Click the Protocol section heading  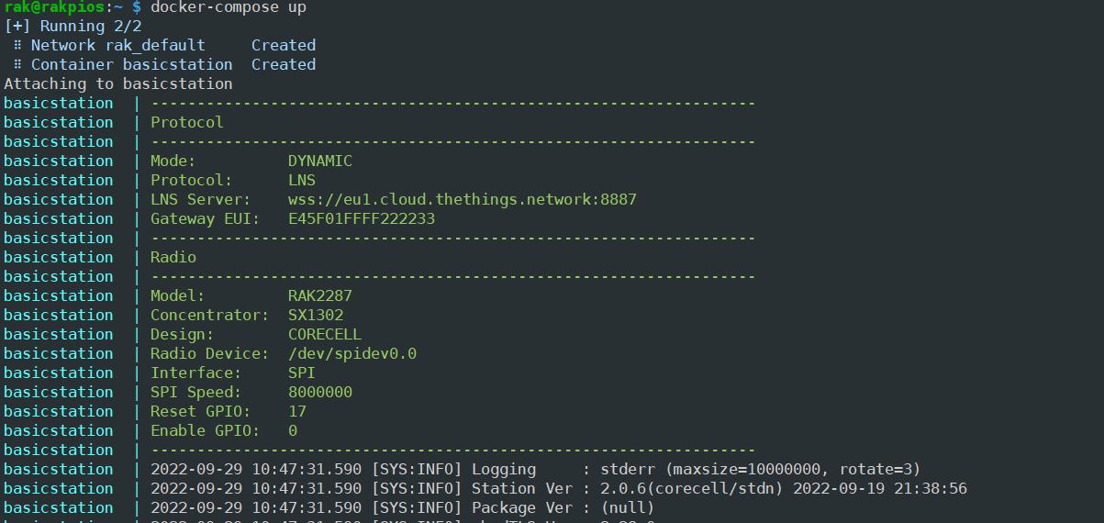point(186,122)
